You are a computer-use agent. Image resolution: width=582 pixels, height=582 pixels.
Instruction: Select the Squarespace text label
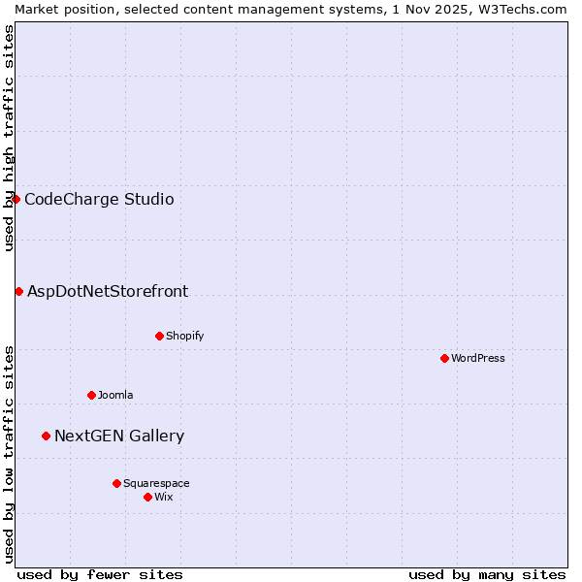[156, 484]
